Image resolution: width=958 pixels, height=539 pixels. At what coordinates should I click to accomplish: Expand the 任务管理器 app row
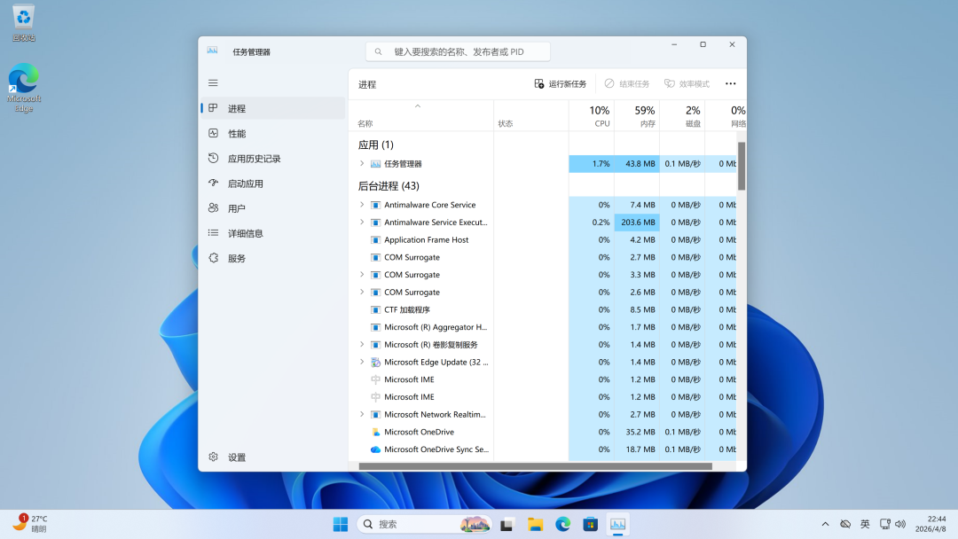(362, 164)
